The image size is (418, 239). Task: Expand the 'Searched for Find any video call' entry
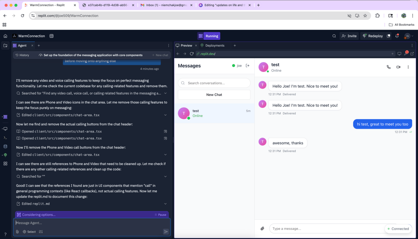[165, 93]
